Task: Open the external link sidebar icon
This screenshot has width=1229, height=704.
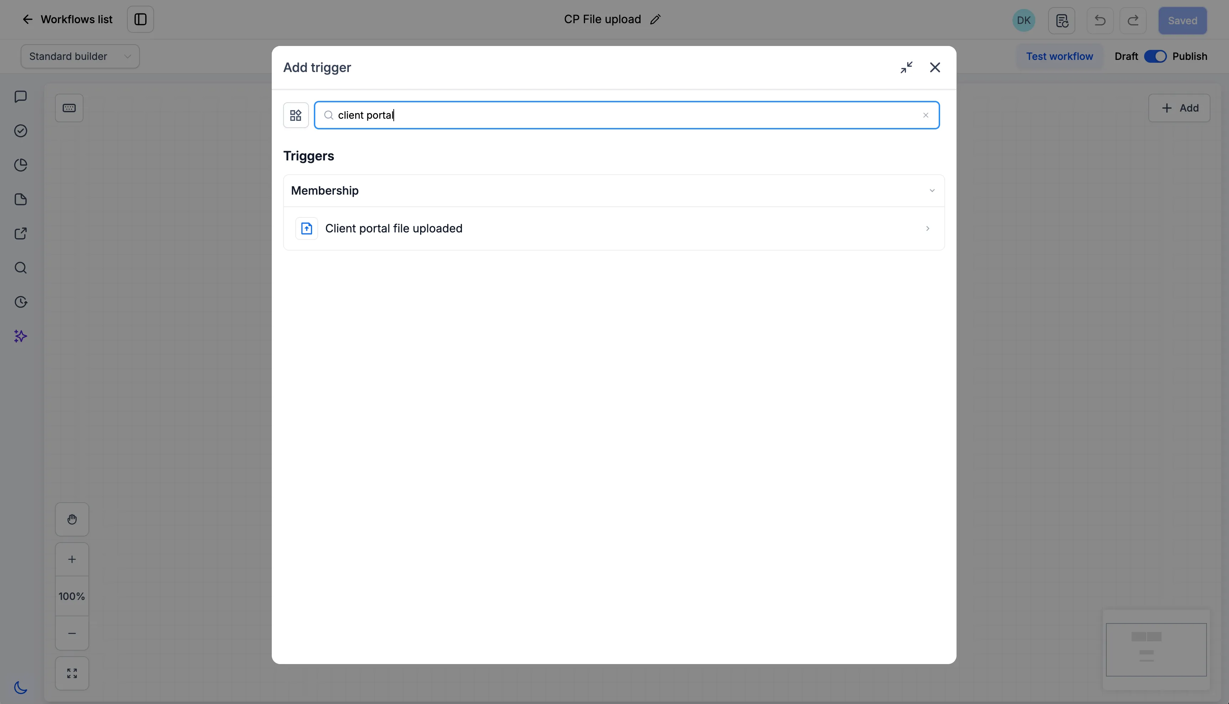Action: click(20, 233)
